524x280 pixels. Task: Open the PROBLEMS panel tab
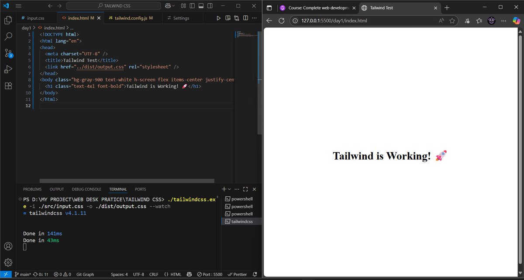[x=32, y=189]
